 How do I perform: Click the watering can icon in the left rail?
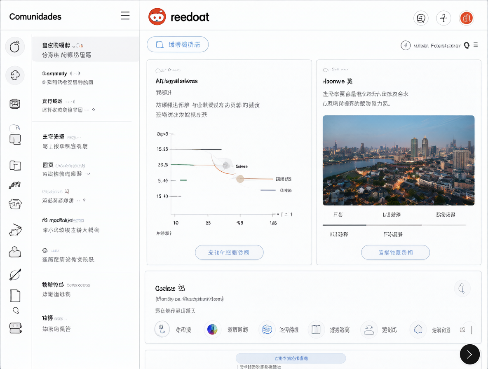pos(15,230)
